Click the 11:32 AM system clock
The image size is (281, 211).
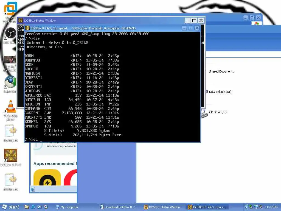[271, 207]
